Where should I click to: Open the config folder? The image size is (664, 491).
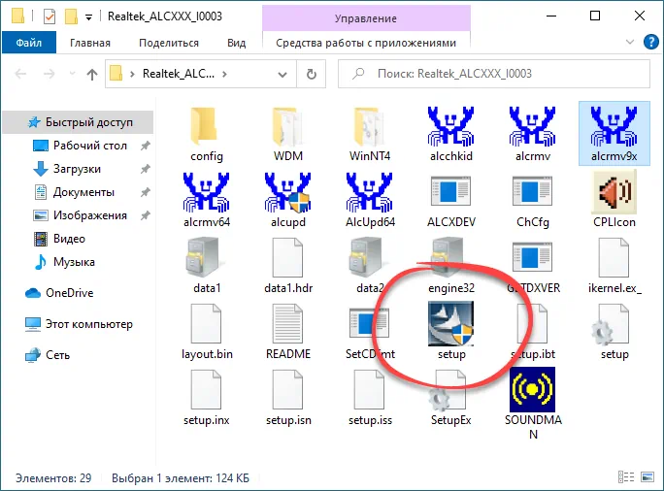206,134
